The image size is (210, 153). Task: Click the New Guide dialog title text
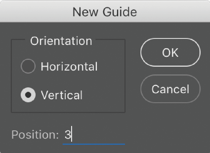(x=105, y=12)
